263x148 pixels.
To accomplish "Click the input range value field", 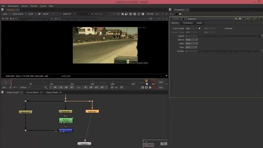I will (191, 28).
